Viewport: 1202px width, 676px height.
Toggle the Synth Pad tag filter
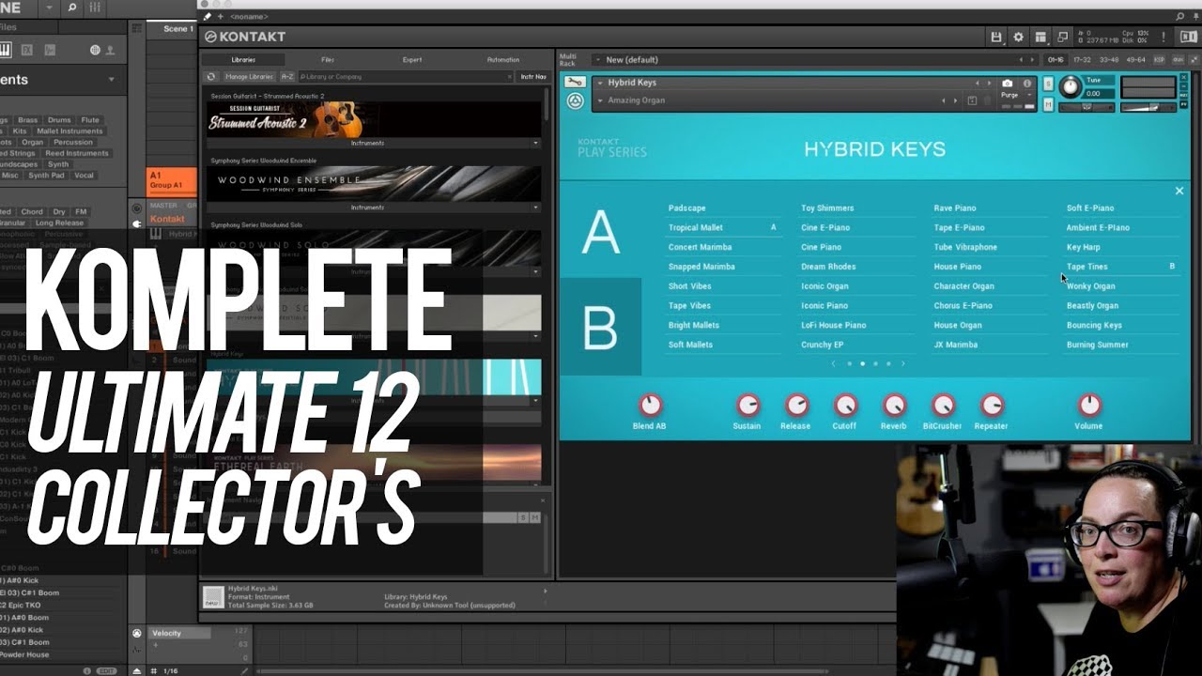(46, 176)
